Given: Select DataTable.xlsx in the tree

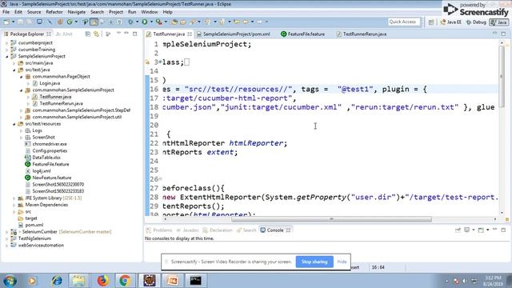Looking at the screenshot, I should click(46, 158).
